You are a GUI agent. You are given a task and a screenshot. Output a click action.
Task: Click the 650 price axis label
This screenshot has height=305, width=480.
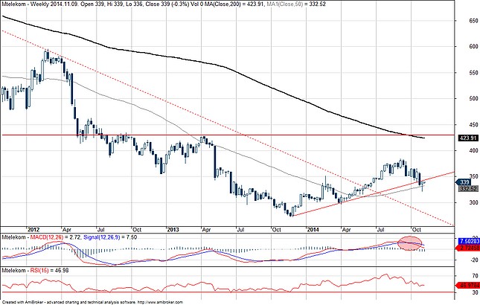tap(473, 21)
